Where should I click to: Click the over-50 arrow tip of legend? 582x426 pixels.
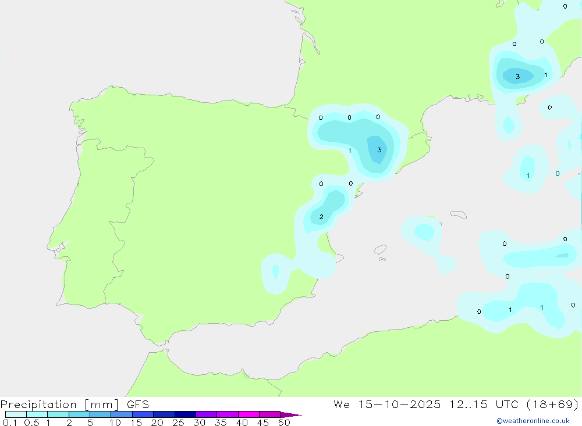[x=291, y=415]
